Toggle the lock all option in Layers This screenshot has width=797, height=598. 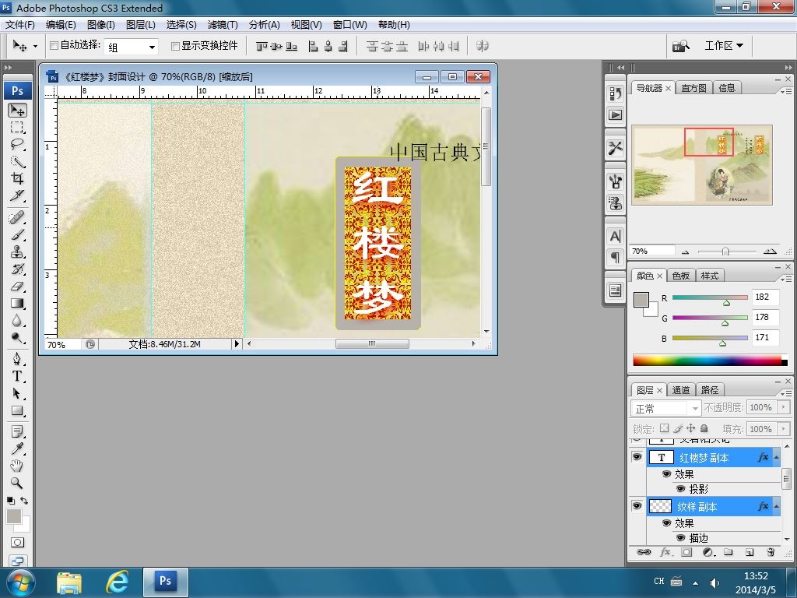(x=704, y=428)
